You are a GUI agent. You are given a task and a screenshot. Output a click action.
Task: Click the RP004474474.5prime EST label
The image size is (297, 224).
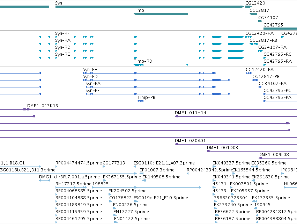[79, 163]
